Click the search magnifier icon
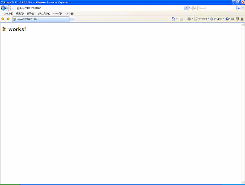 pos(239,8)
